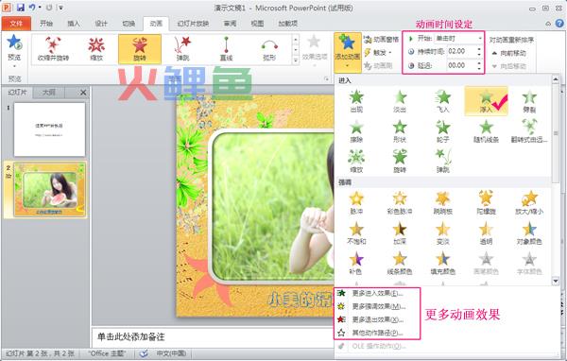Open the 开始 start timing combo box

click(459, 38)
